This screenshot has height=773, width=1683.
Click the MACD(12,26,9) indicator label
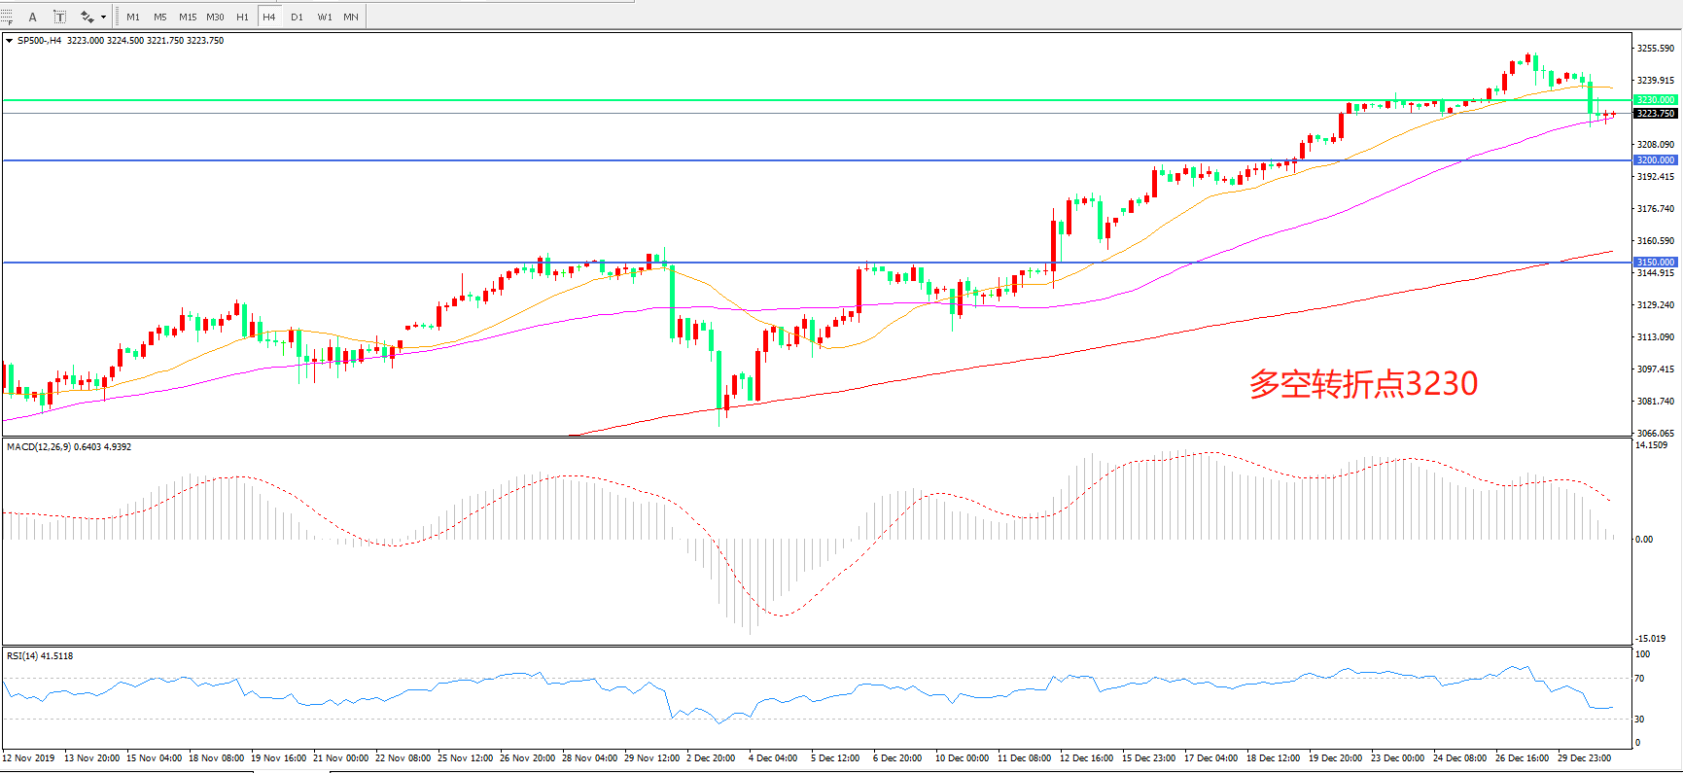(x=39, y=447)
